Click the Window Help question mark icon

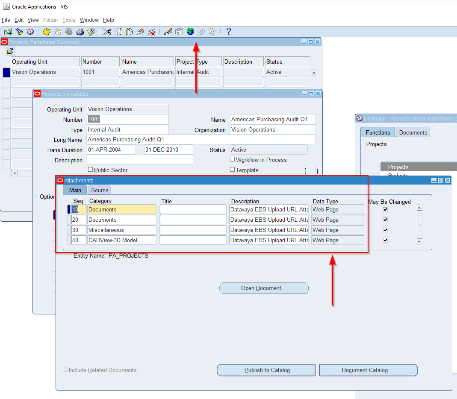229,32
